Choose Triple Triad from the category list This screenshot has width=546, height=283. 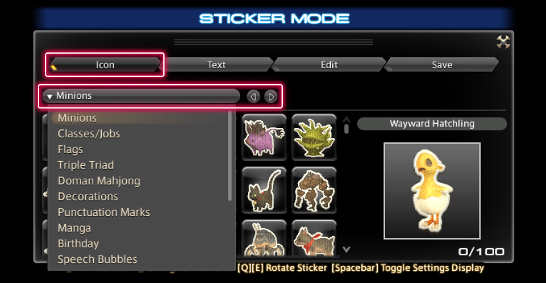point(86,165)
